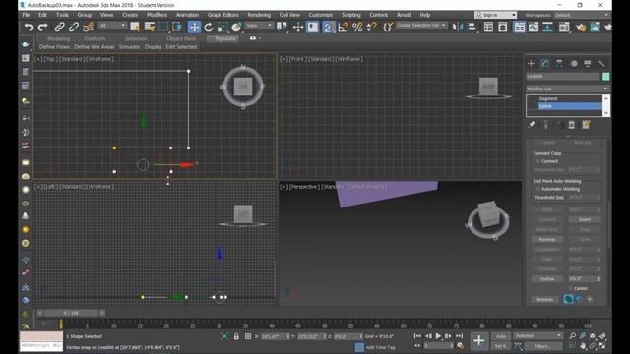Click the Pin Stack icon below modifier stack

[532, 125]
